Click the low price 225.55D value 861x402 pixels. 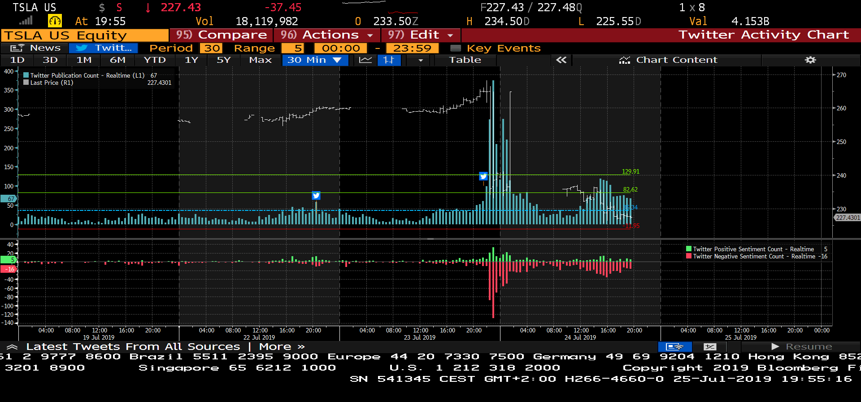618,21
